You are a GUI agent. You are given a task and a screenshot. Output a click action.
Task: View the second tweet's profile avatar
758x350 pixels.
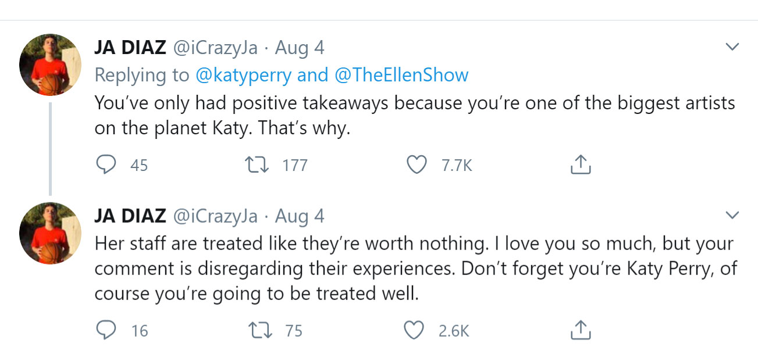pos(50,233)
